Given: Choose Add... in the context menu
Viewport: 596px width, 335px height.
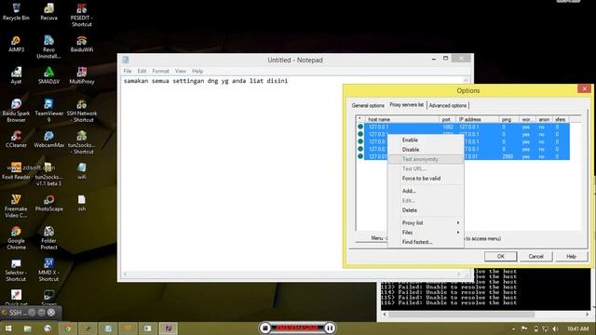Looking at the screenshot, I should tap(426, 191).
